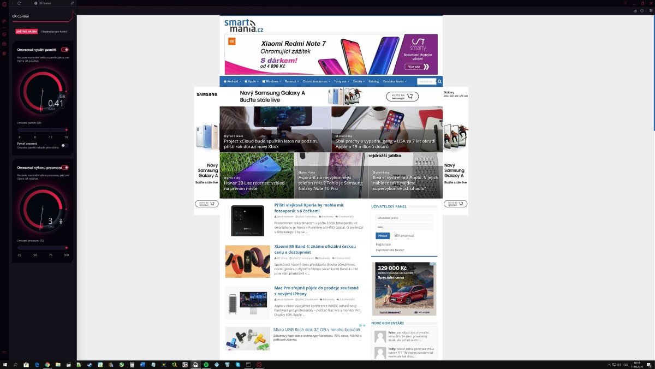Open Skype from the taskbar

point(238,364)
